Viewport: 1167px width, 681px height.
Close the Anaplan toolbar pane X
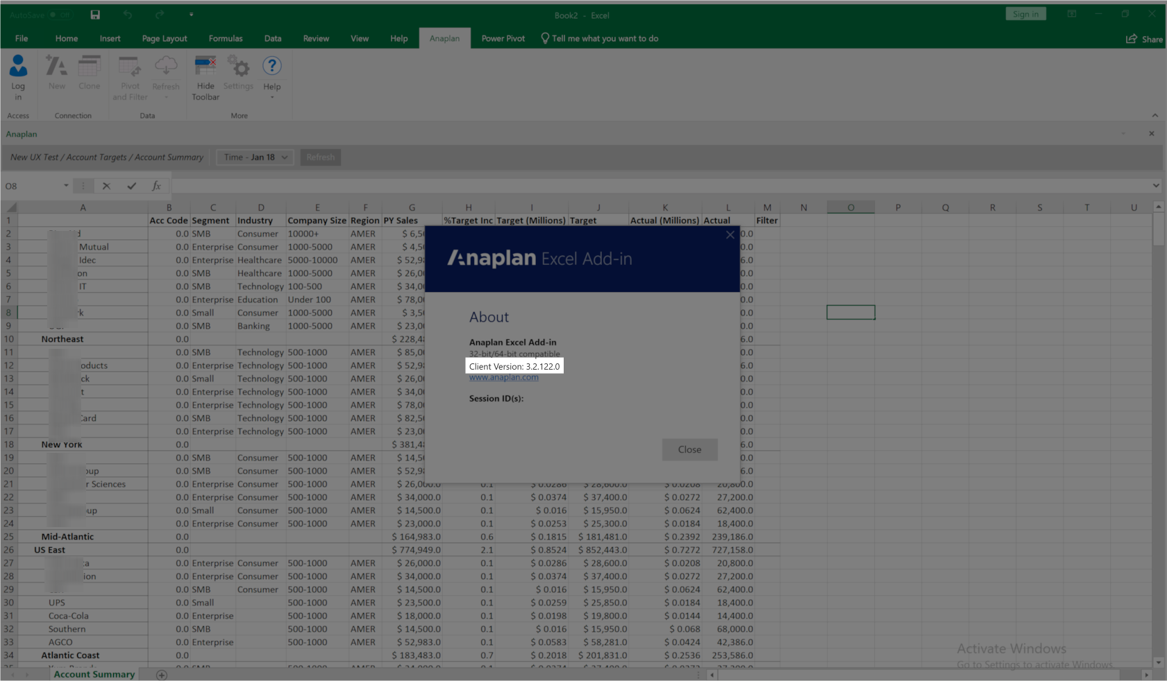1152,133
